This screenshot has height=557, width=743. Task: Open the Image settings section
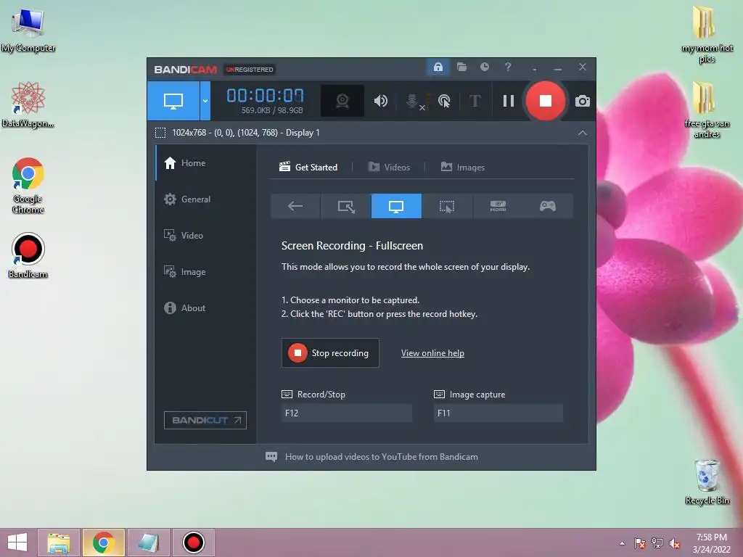(x=205, y=272)
